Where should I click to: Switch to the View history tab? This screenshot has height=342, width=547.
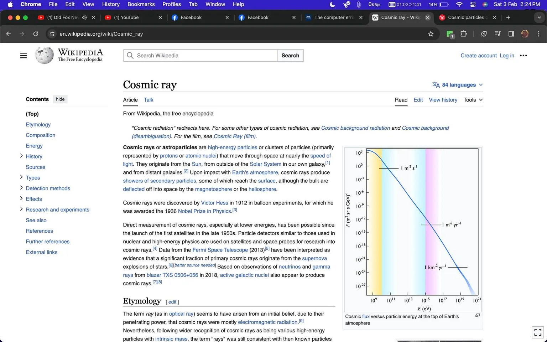tap(443, 100)
